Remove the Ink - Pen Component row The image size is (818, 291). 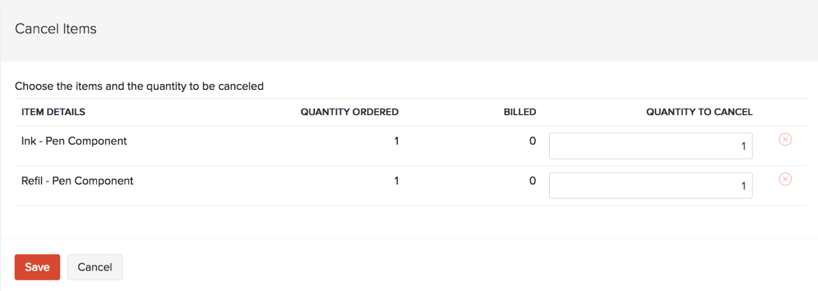click(785, 140)
